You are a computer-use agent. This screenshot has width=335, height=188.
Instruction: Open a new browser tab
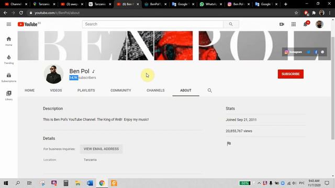pos(285,4)
